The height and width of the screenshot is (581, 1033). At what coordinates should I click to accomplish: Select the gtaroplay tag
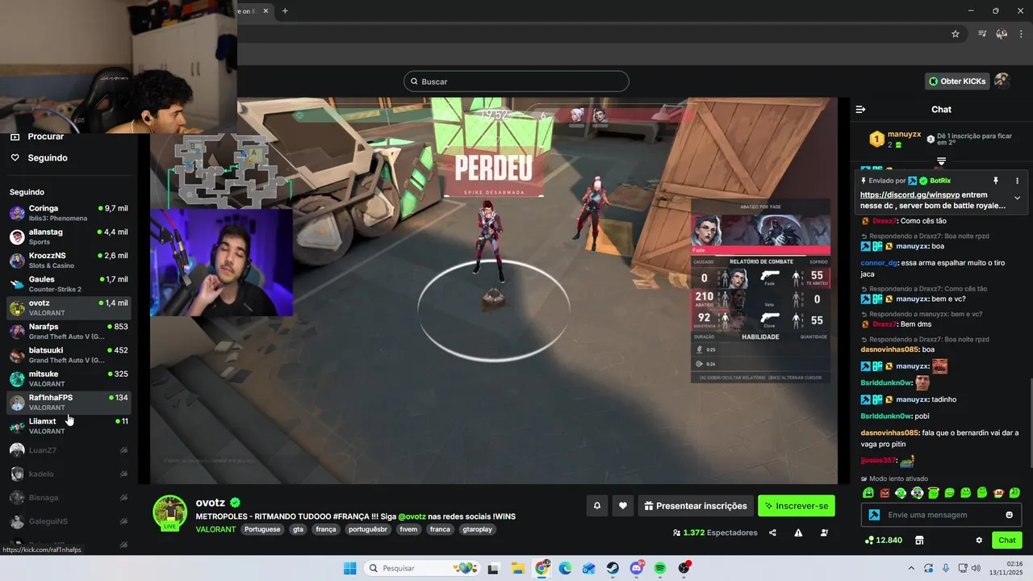point(475,529)
